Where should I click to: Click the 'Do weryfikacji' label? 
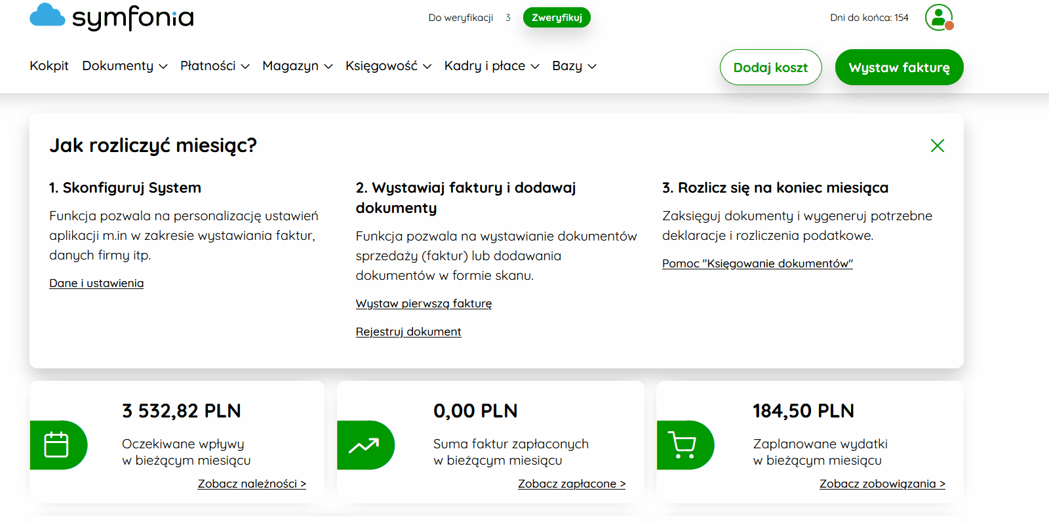click(461, 18)
